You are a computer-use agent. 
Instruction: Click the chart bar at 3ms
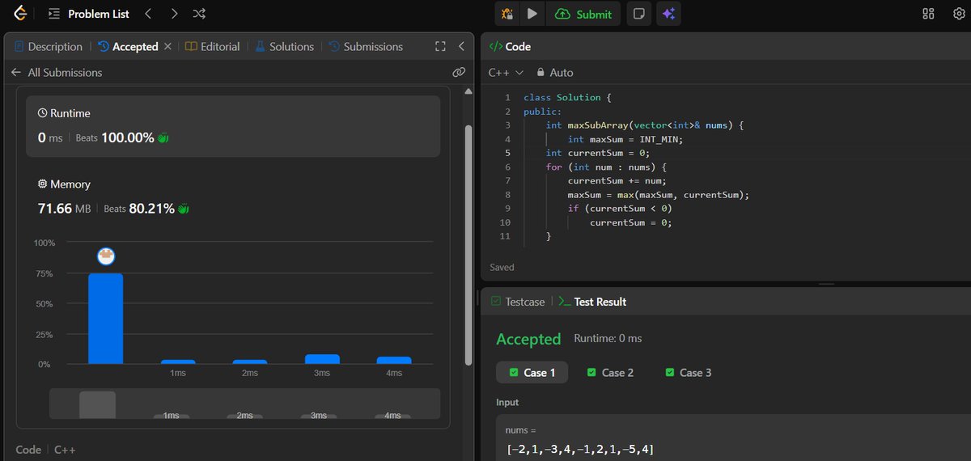click(322, 359)
